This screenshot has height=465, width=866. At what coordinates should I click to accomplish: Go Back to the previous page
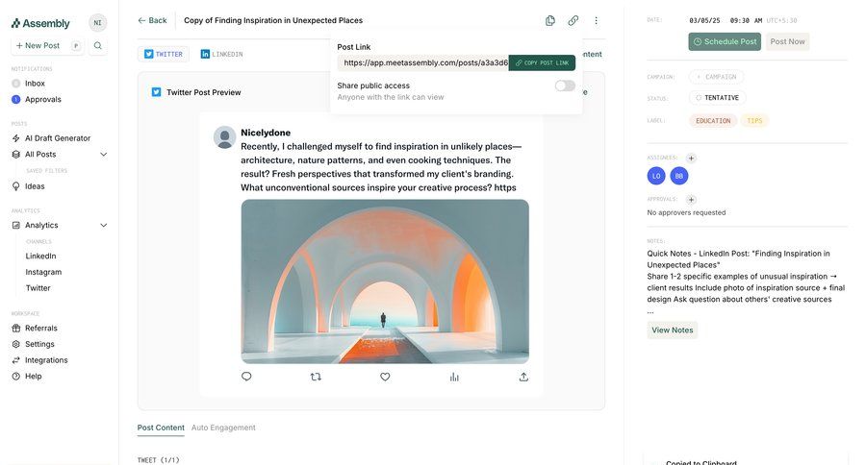152,20
